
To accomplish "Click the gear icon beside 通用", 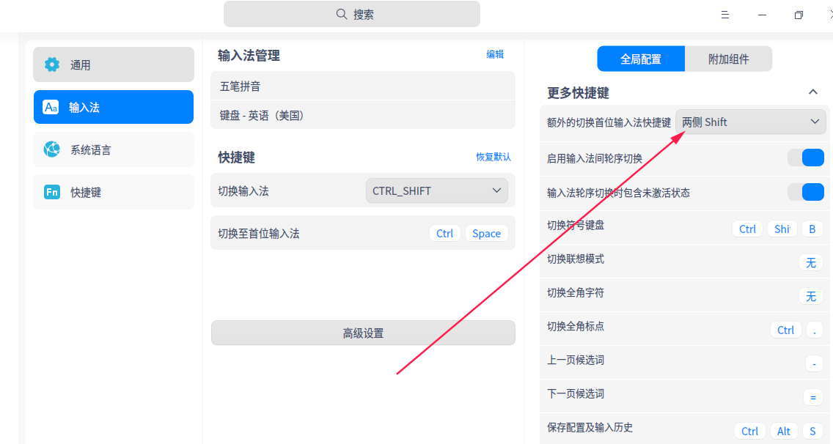I will click(52, 64).
